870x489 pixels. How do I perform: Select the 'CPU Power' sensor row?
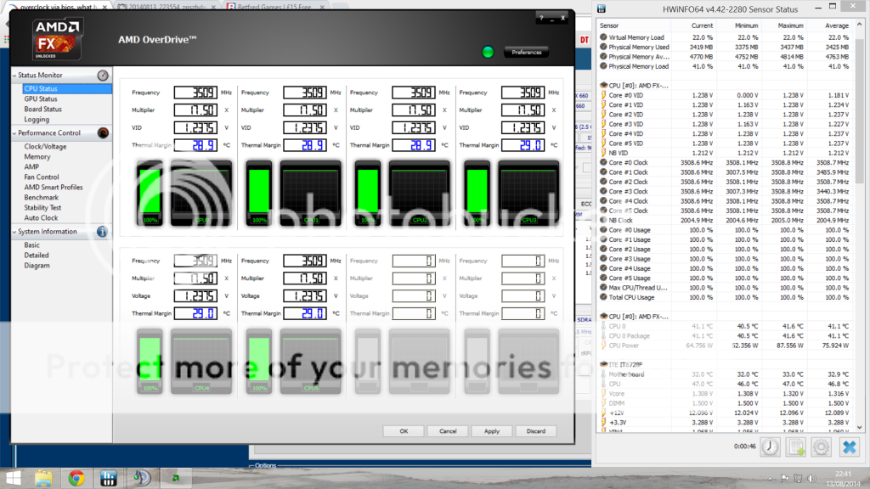tap(725, 346)
